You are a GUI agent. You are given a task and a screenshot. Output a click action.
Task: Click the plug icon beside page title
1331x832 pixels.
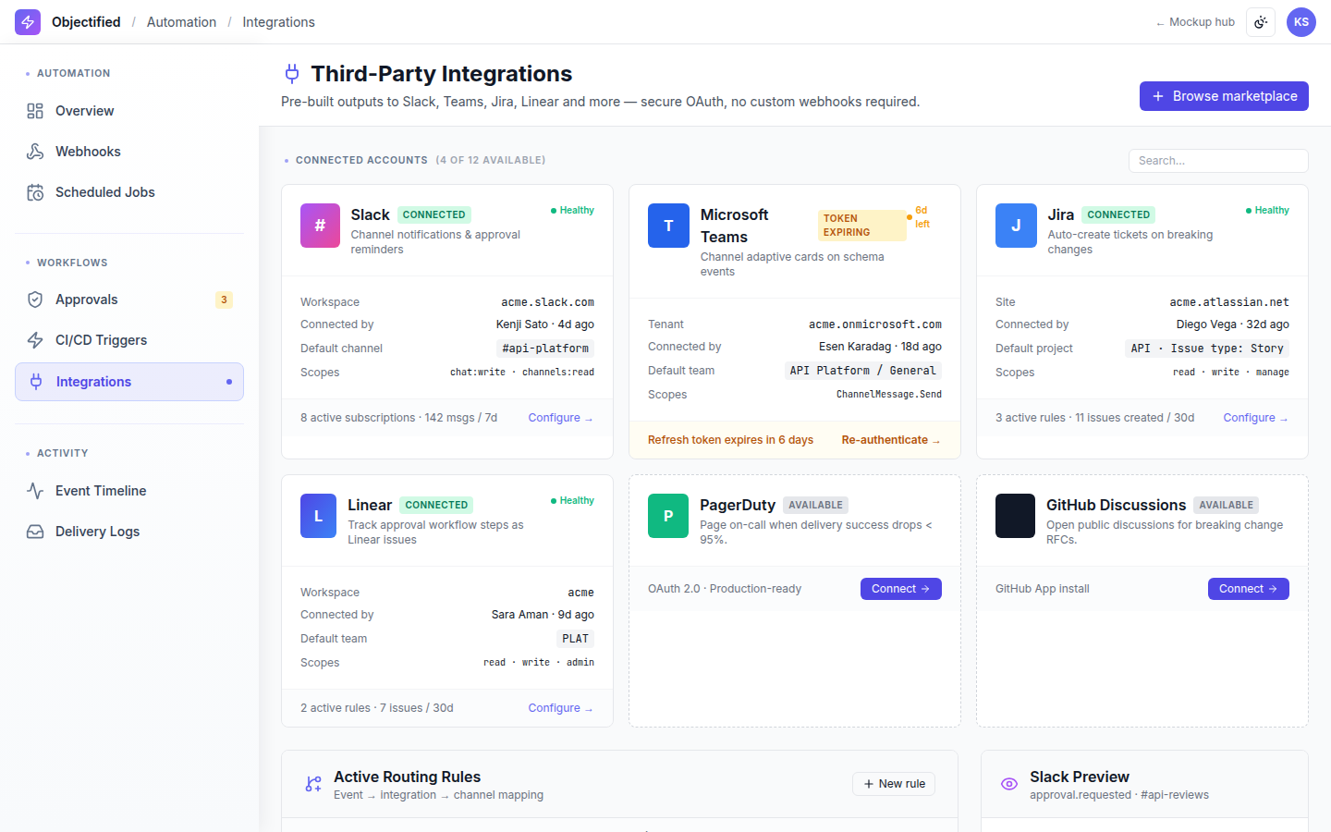292,74
